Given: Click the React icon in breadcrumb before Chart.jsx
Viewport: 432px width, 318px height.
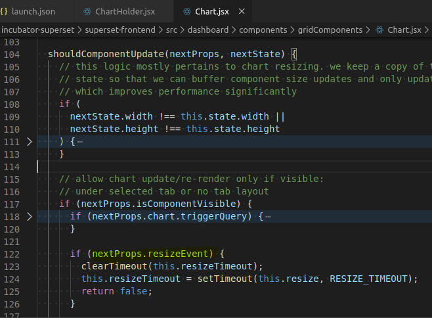Looking at the screenshot, I should 379,30.
